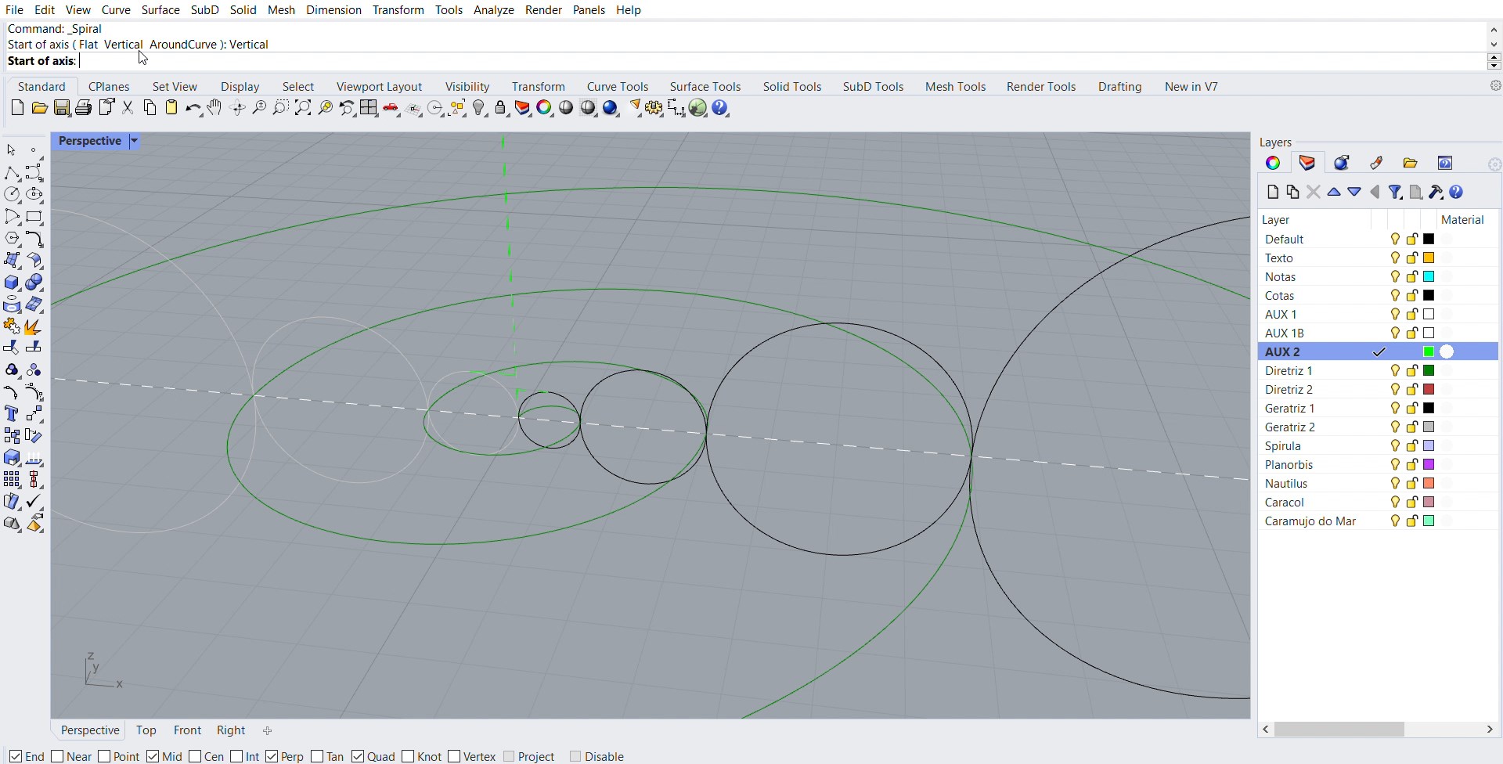
Task: Click the Layers panel horizontal scrollbar
Action: [x=1339, y=730]
